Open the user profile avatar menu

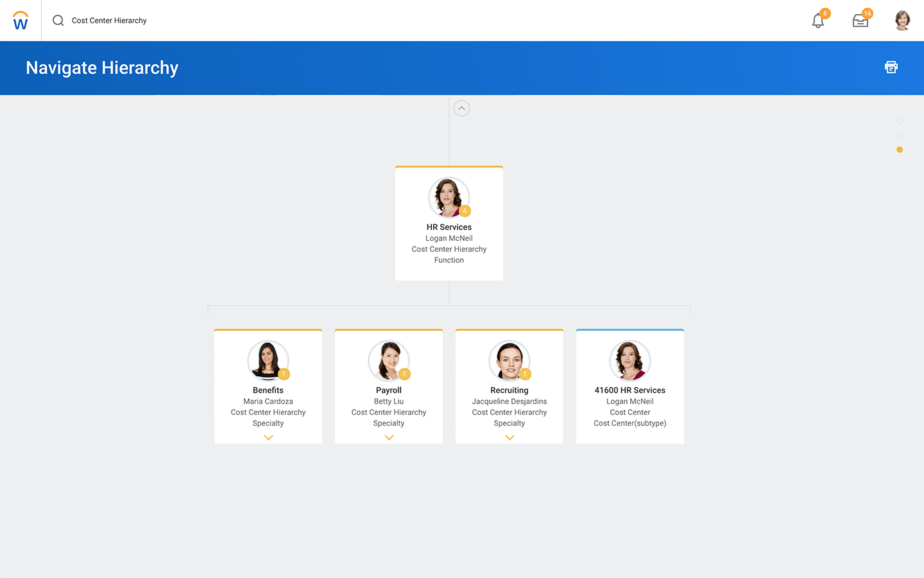pos(902,21)
